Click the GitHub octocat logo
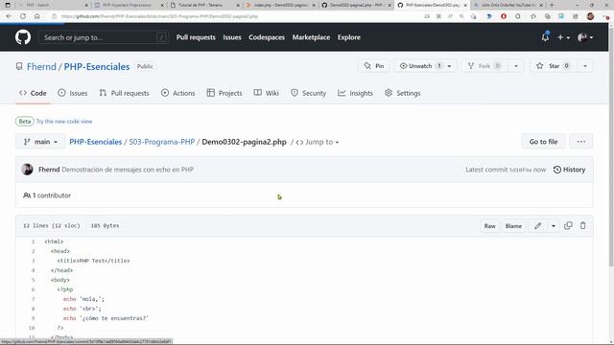Screen dimensions: 614x345 tap(23, 37)
